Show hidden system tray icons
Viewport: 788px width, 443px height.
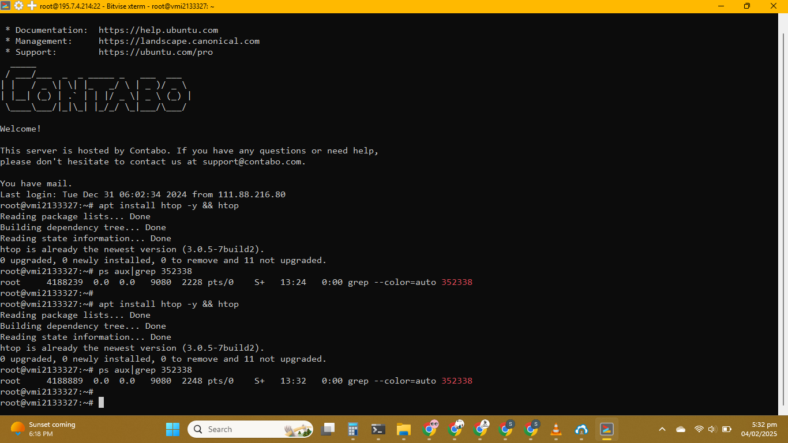pyautogui.click(x=662, y=429)
